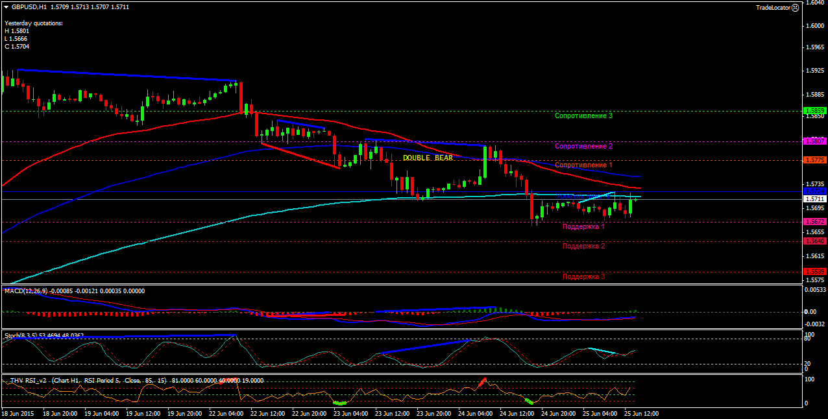This screenshot has width=828, height=419.
Task: Click '25 Jun 04:00' on the time axis
Action: point(600,413)
